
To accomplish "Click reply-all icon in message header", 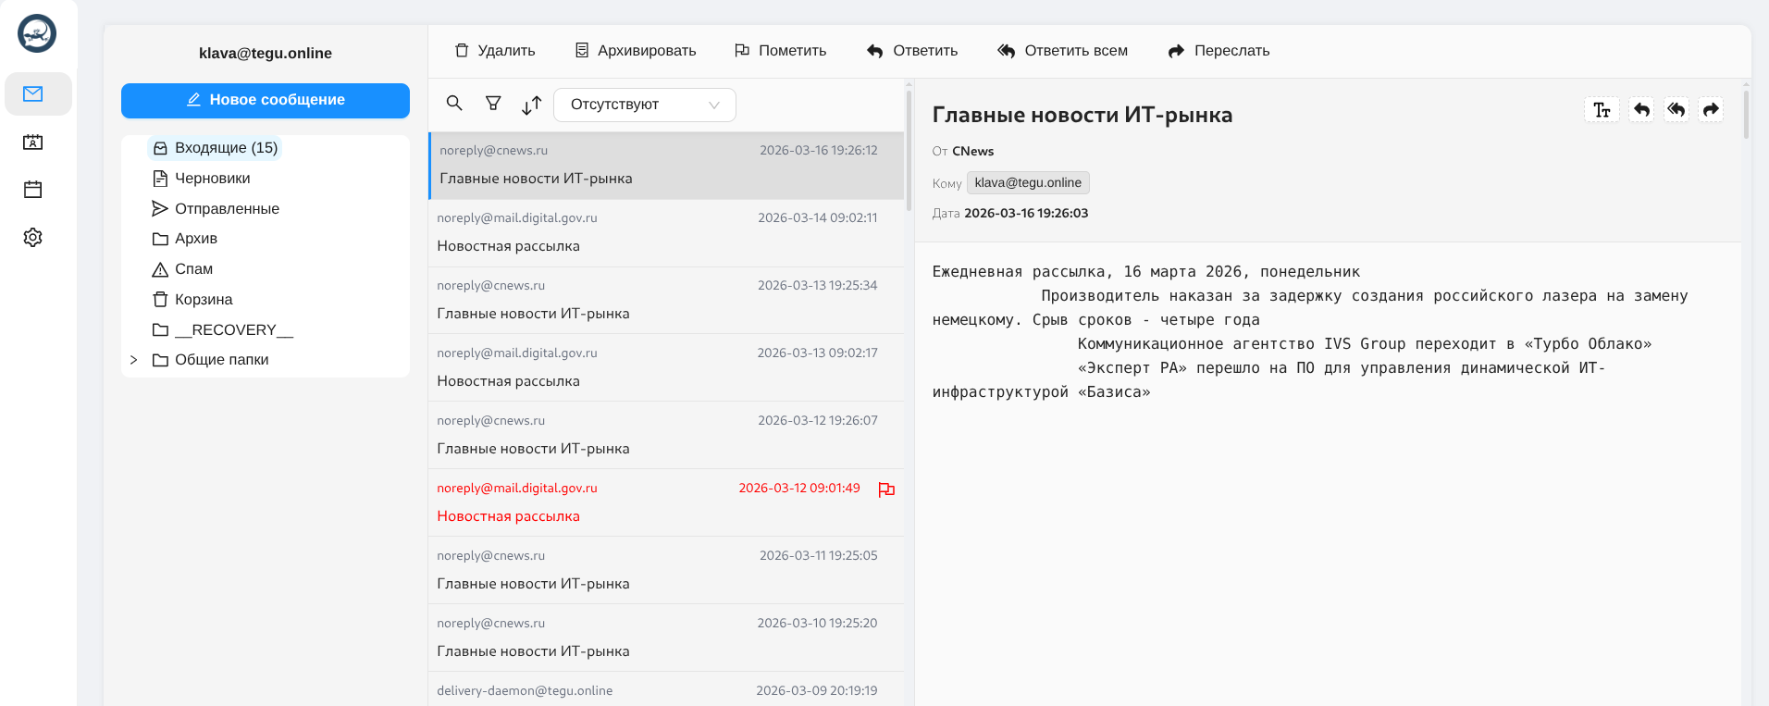I will 1676,110.
